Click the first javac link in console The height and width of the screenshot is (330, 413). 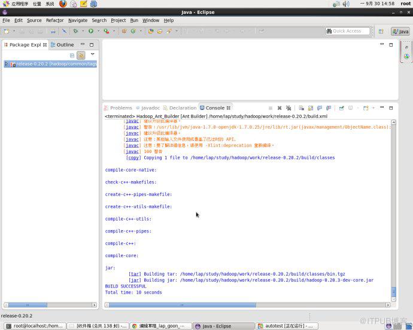click(x=132, y=121)
